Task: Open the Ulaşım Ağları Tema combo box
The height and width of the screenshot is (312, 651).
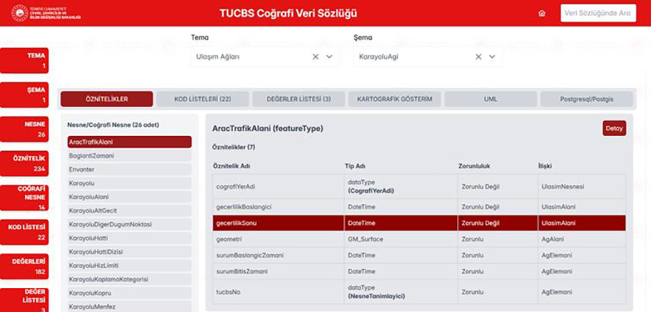Action: [251, 57]
